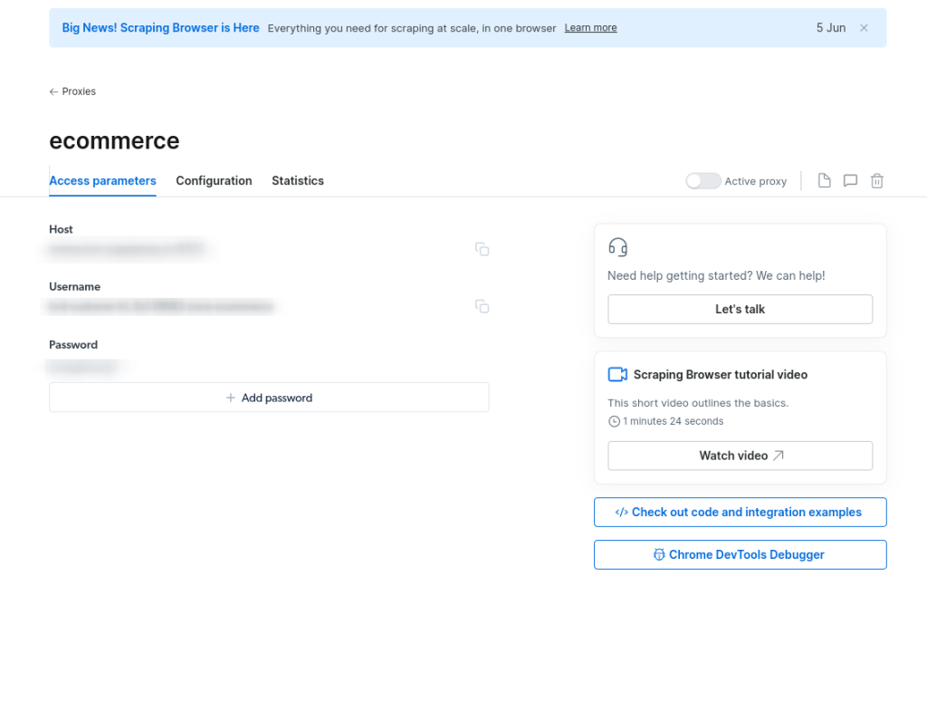The image size is (927, 711).
Task: Select the Access parameters tab
Action: click(102, 181)
